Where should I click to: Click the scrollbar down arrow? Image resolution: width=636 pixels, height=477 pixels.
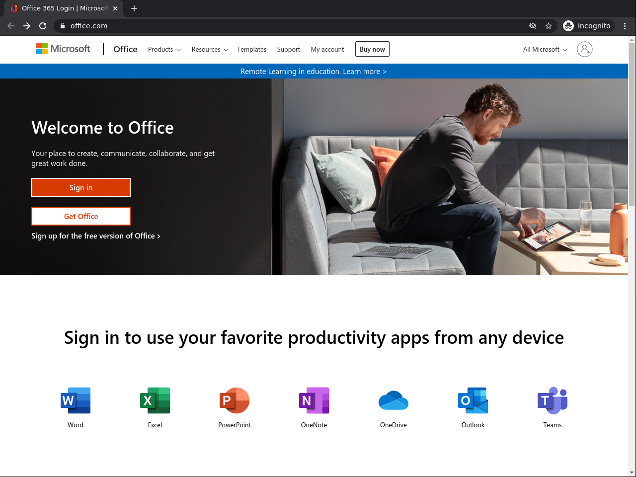pos(632,473)
